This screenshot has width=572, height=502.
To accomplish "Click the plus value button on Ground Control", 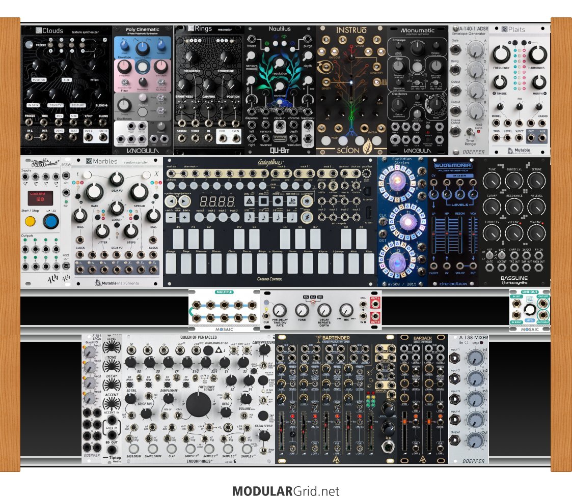I will pyautogui.click(x=184, y=218).
